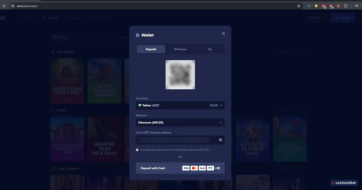Click the Skrill payment icon

(202, 168)
